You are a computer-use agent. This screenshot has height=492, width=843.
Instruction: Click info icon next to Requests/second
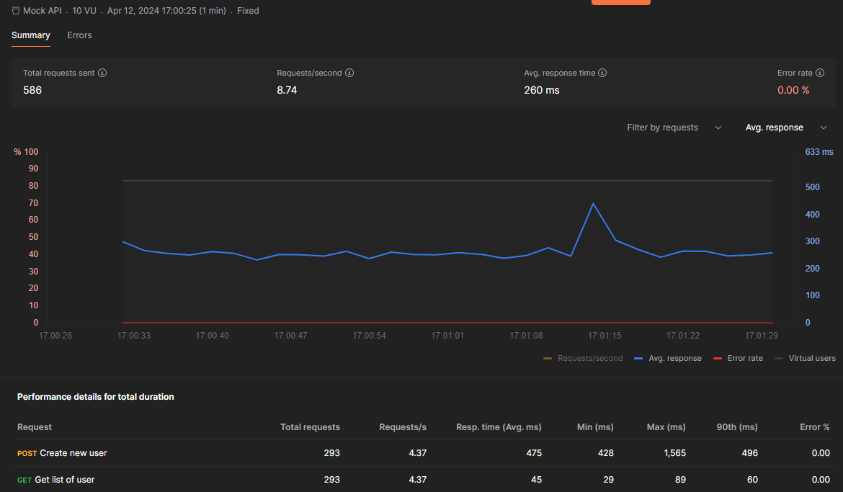(349, 73)
